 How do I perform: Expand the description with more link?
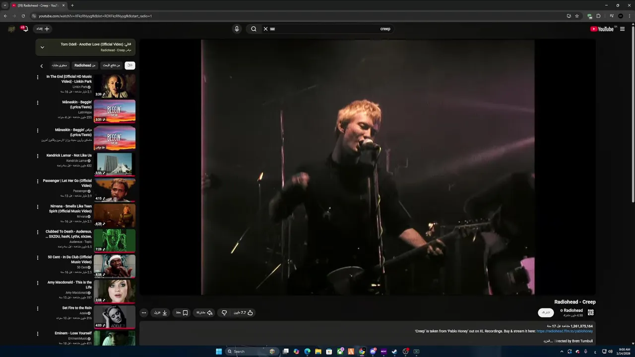[x=547, y=341]
